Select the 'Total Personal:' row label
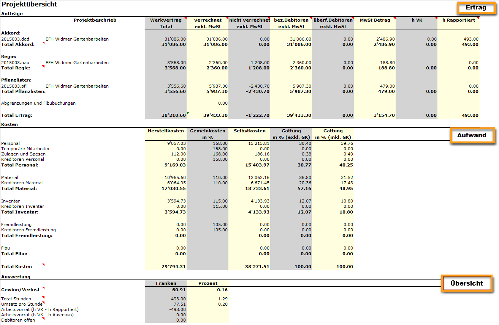 coord(20,165)
